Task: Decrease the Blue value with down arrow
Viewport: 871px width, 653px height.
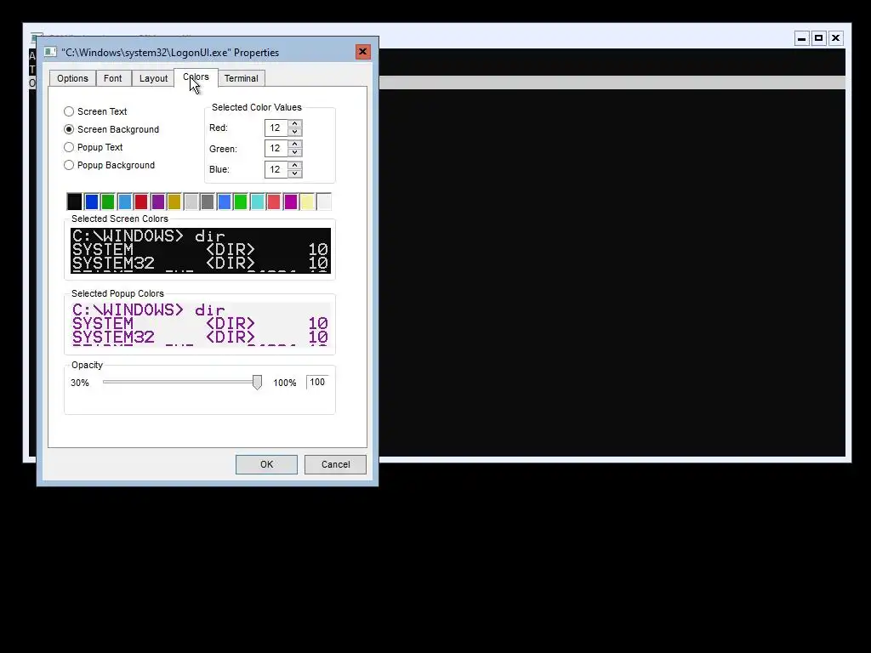Action: click(295, 173)
